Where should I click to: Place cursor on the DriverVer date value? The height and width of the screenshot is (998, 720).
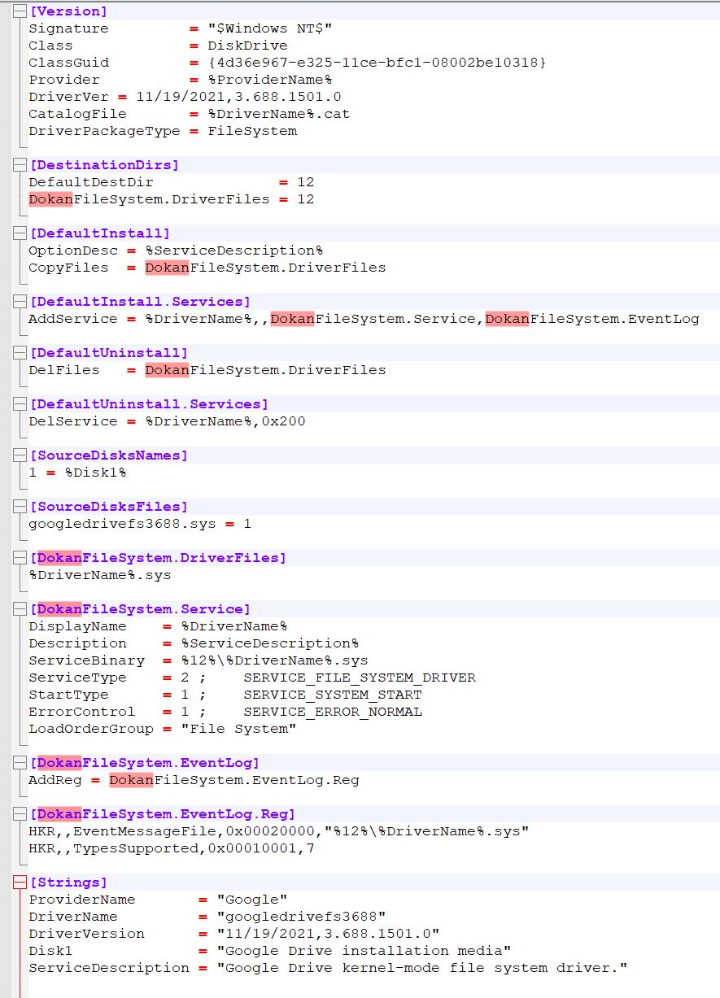[179, 96]
